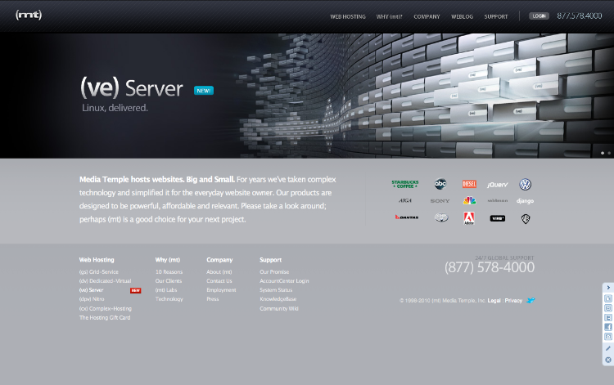Screen dimensions: 614x385
Task: Click the Sony client logo
Action: point(440,201)
